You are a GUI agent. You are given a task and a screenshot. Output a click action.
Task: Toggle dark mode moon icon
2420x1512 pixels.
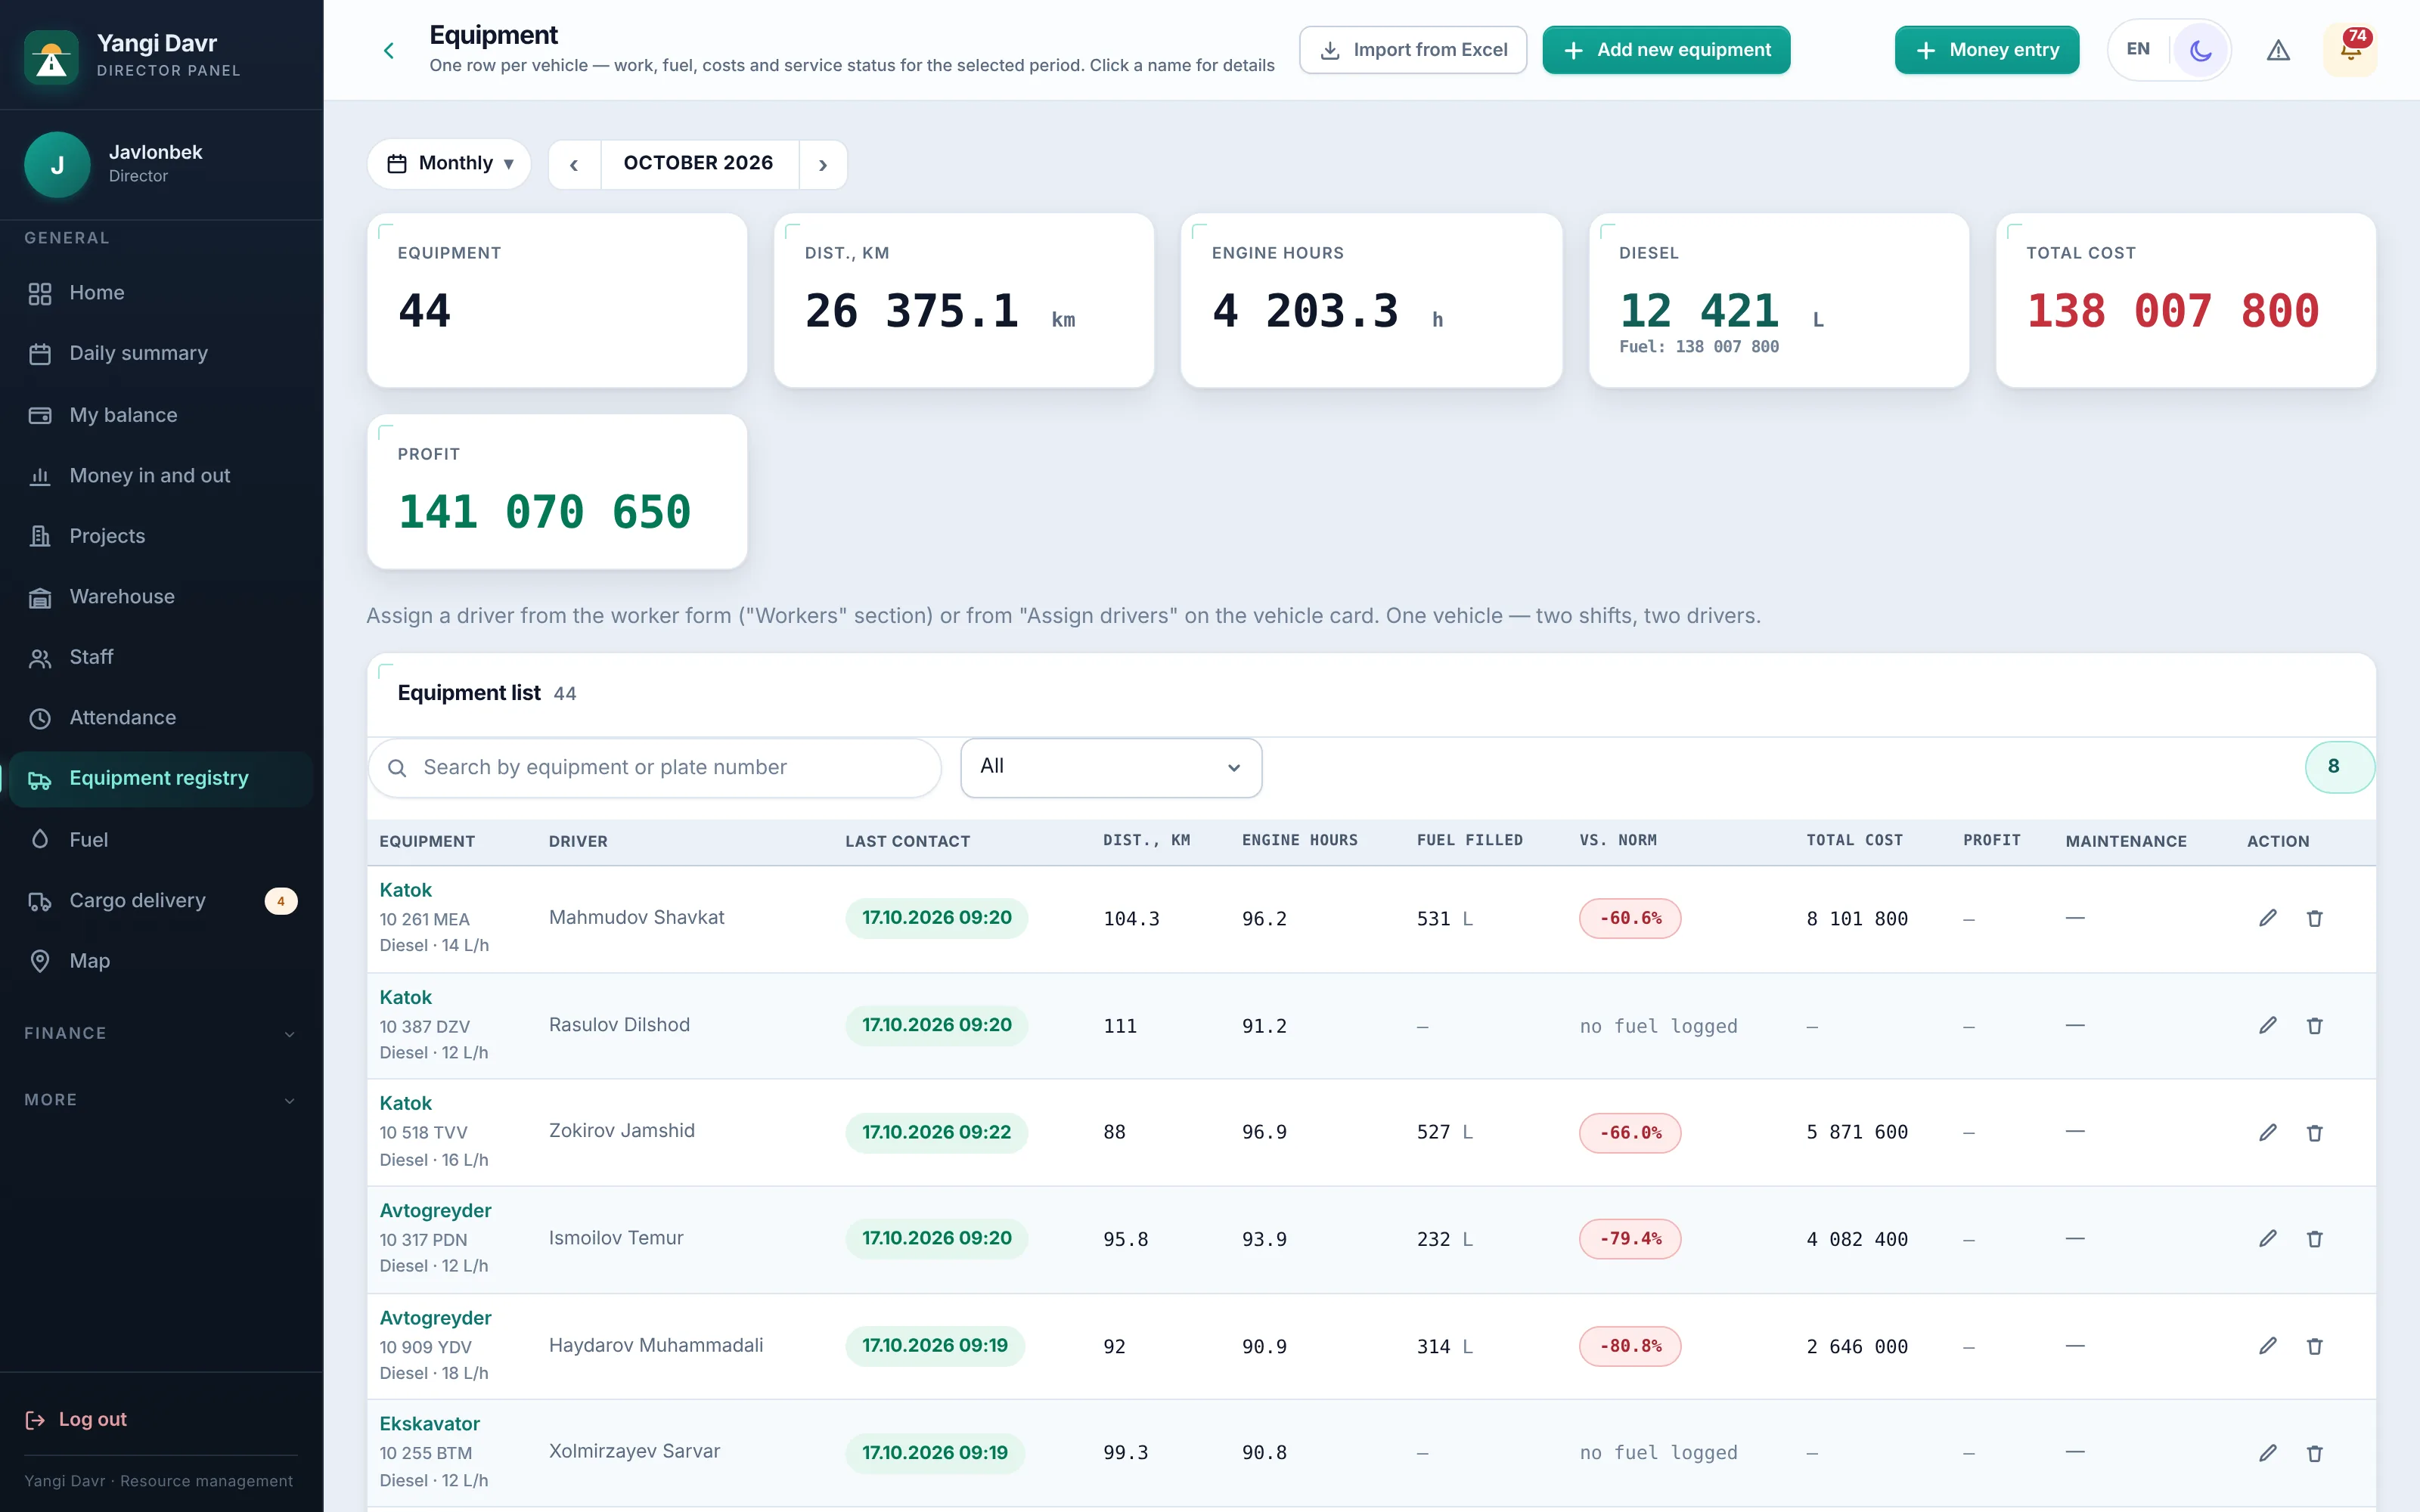[2200, 50]
